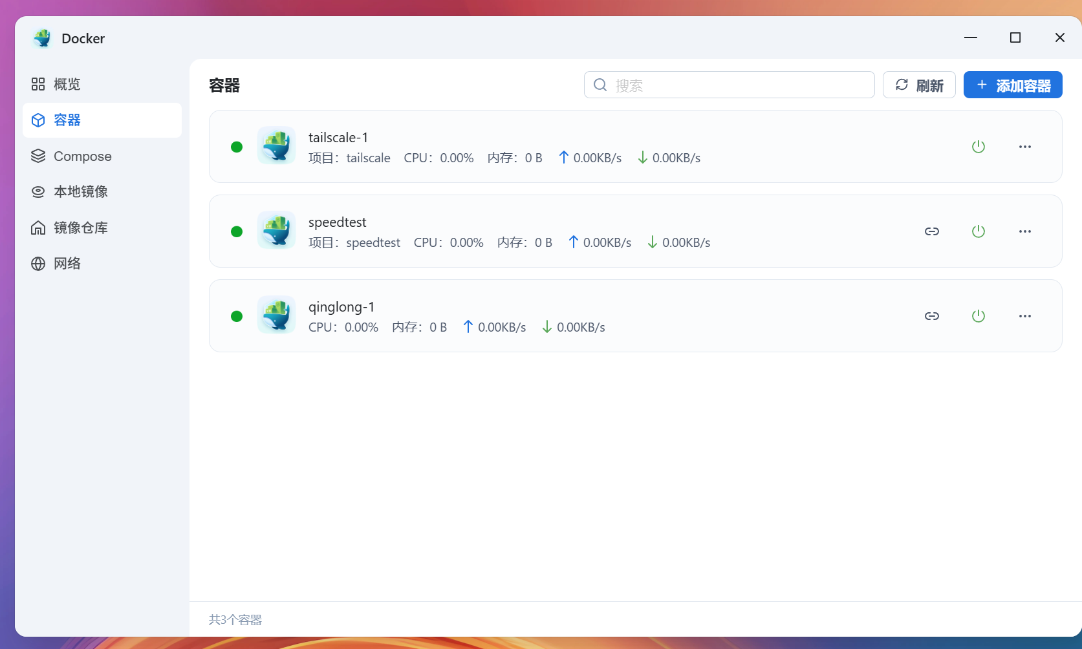Open the 网络 (Network) panel
The height and width of the screenshot is (649, 1082).
click(x=67, y=263)
